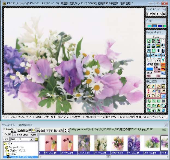Image resolution: width=170 pixels, height=160 pixels.
Task: Click the 画像読込 button
Action: point(22,131)
